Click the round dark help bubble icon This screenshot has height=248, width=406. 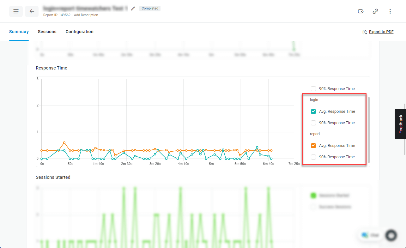pyautogui.click(x=391, y=235)
